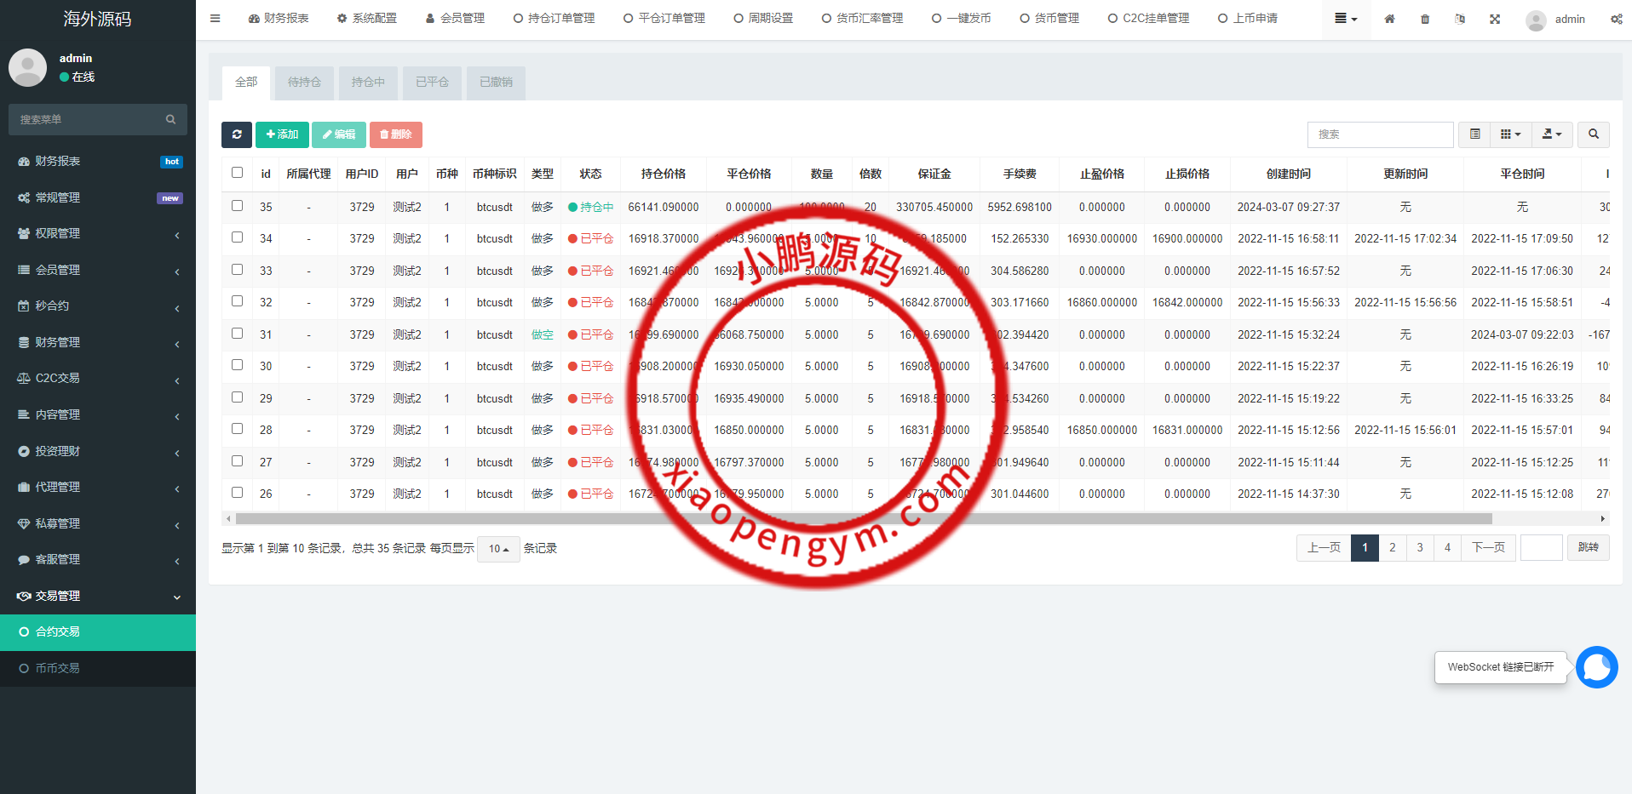The height and width of the screenshot is (794, 1632).
Task: Select the checkbox for row id 31
Action: (238, 334)
